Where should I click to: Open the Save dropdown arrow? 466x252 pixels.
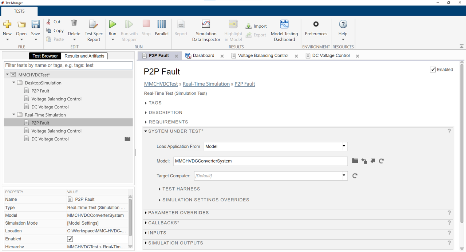point(36,40)
